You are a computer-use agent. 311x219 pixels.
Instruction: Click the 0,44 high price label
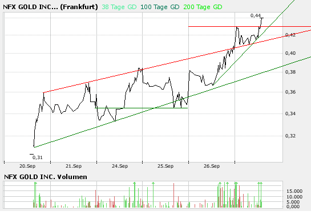click(x=256, y=15)
